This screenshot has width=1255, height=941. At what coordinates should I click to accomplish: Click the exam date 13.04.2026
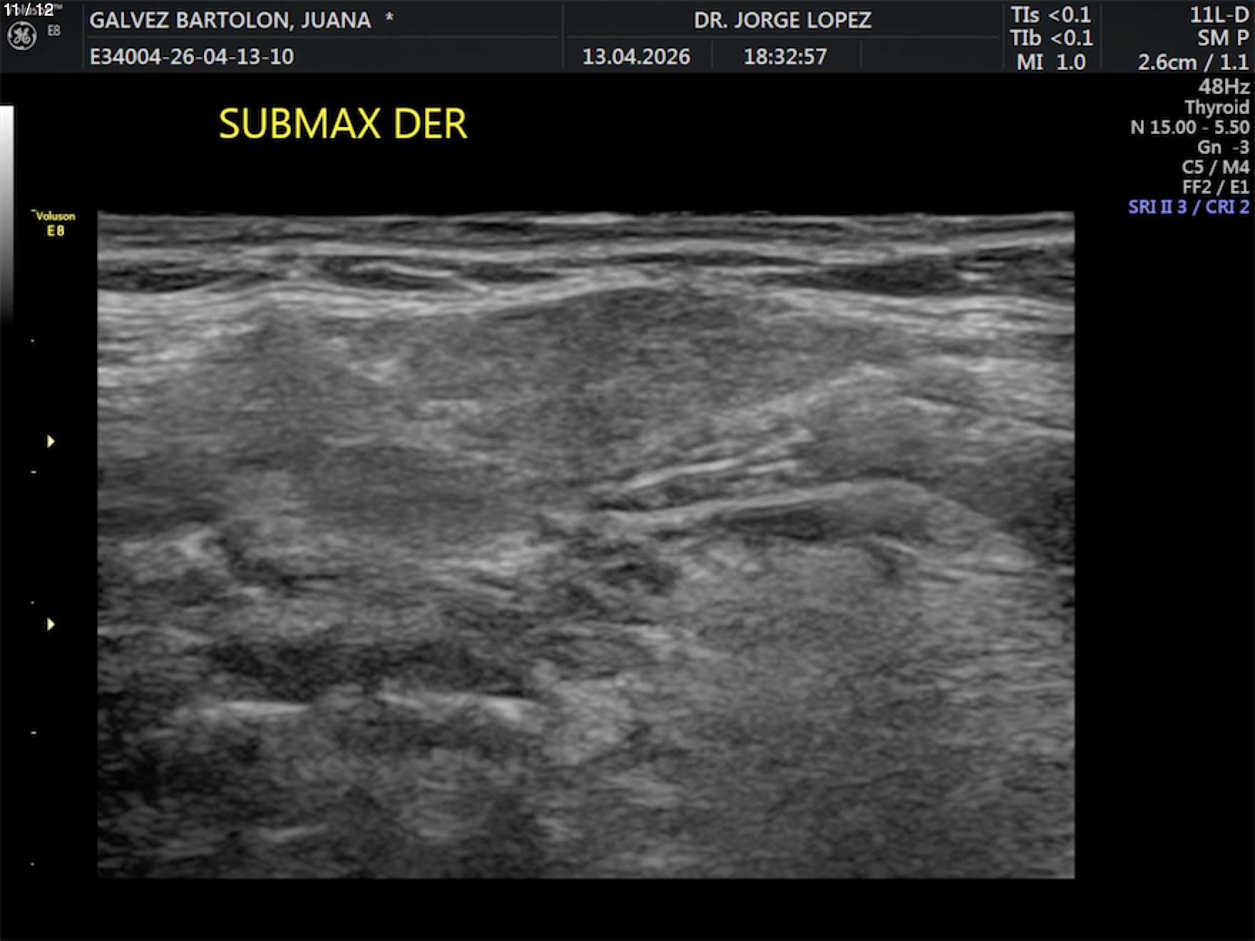pos(636,56)
